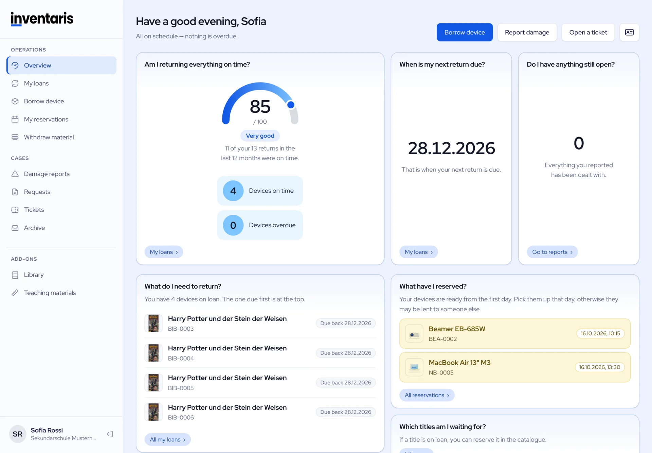Click the Open a ticket button
The height and width of the screenshot is (453, 652).
588,32
